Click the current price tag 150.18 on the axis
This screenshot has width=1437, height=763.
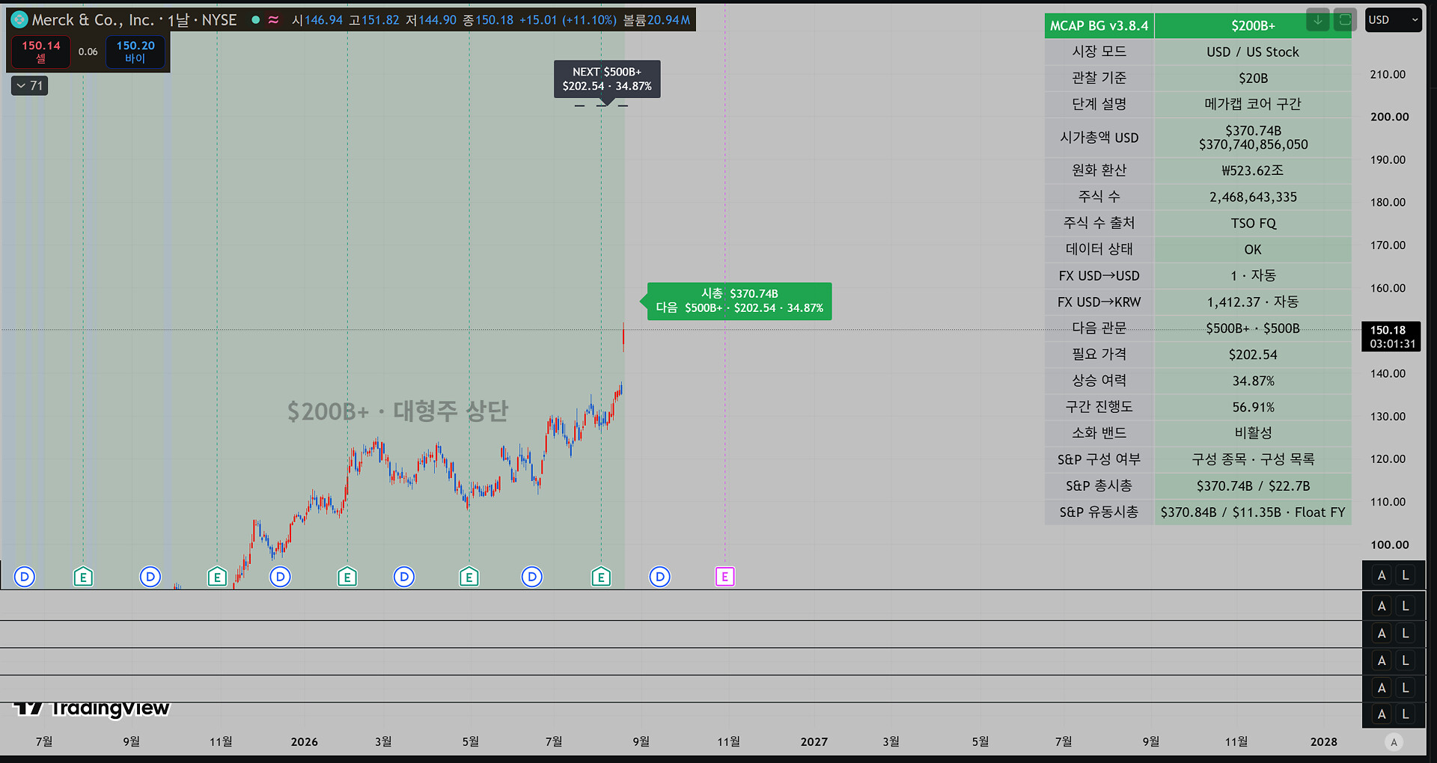pyautogui.click(x=1392, y=337)
